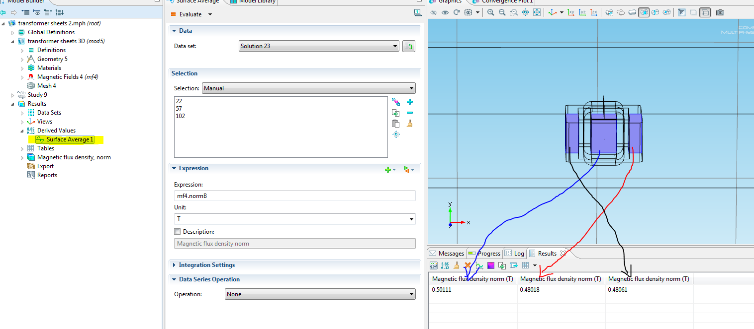The image size is (754, 329).
Task: Select Magnetic flux density, norm in the tree
Action: 74,157
